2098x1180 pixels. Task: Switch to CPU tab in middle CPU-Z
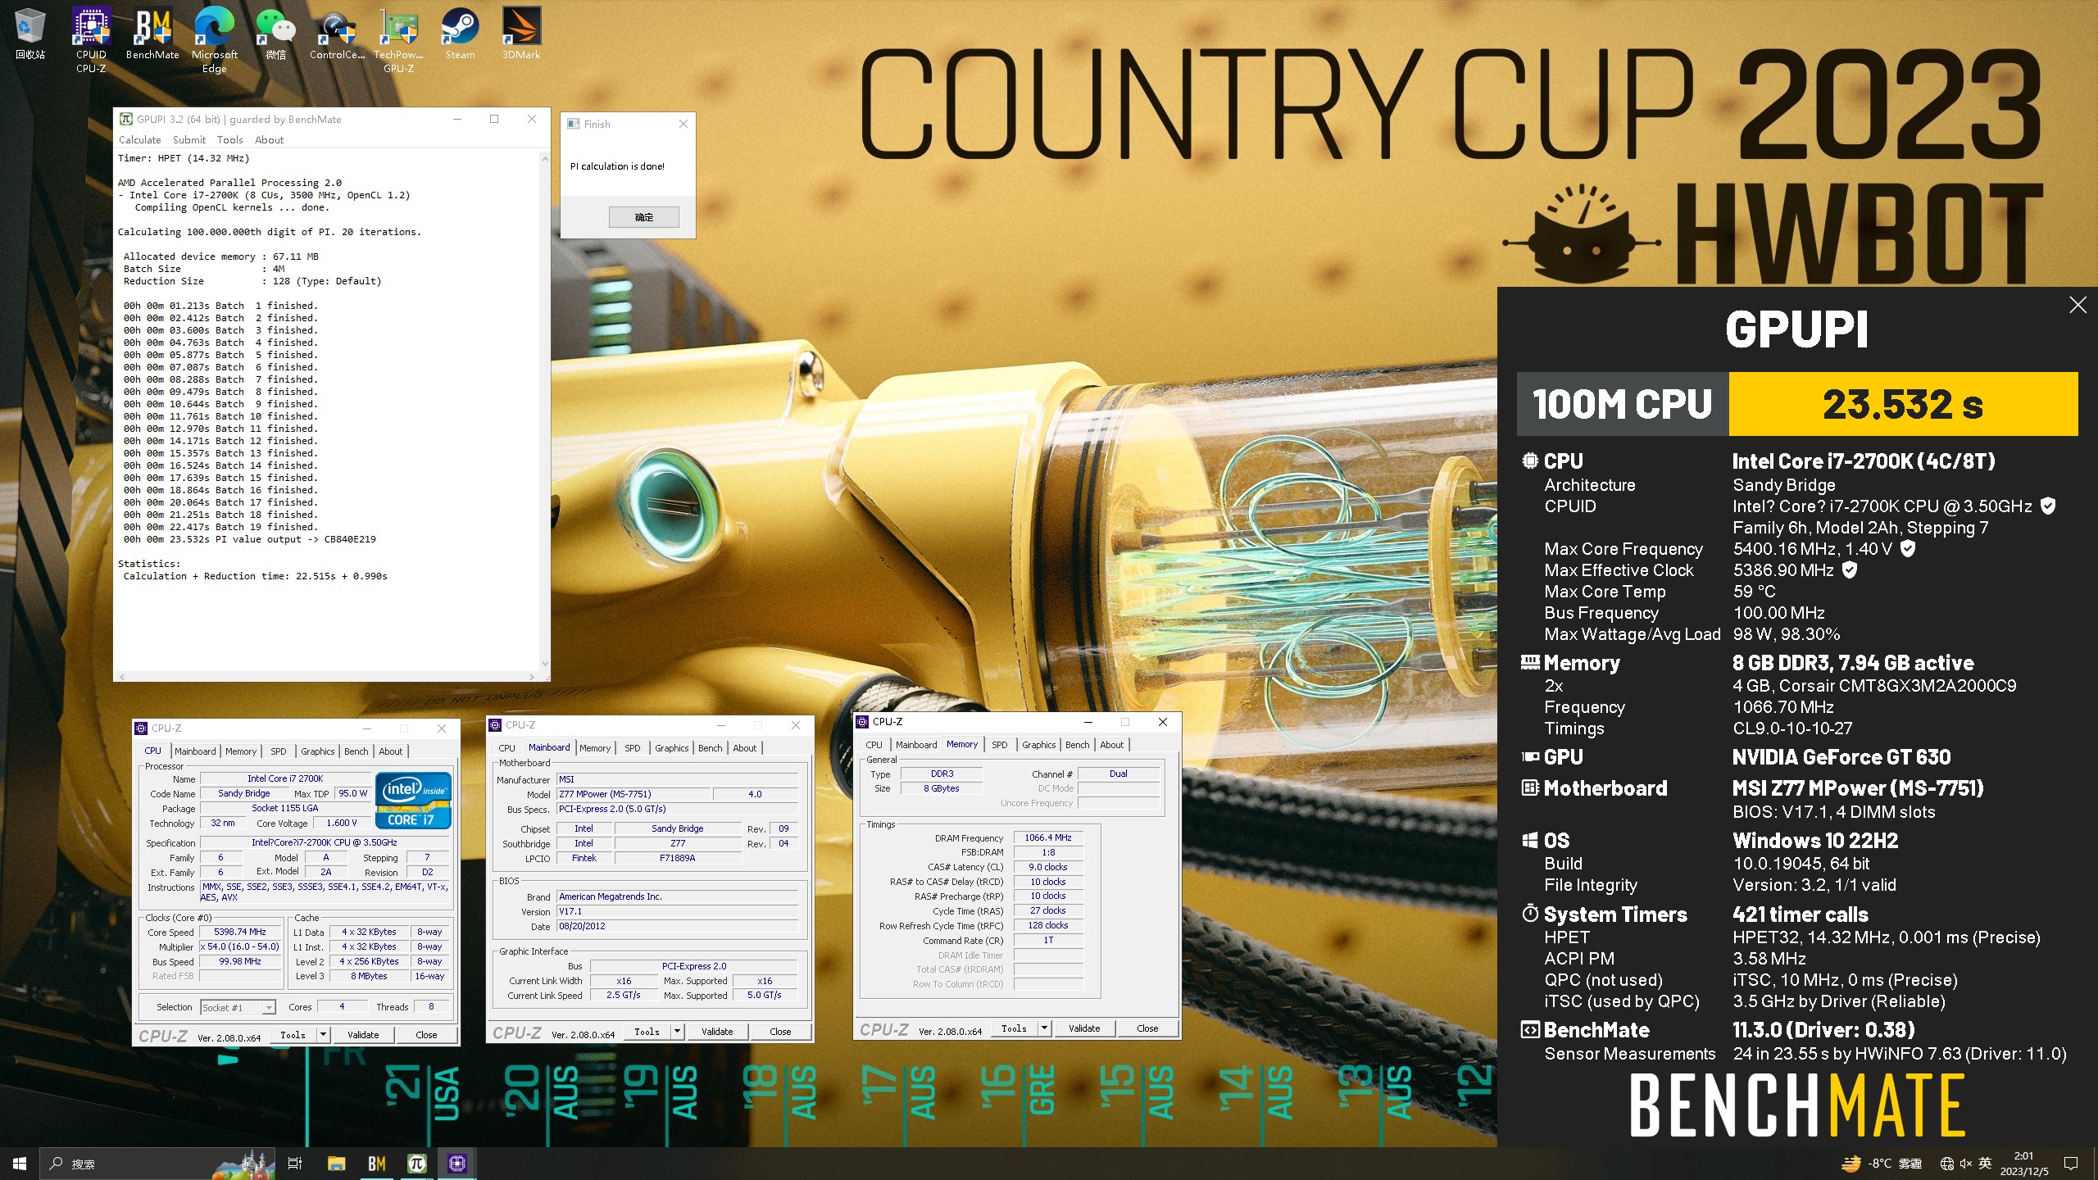[507, 748]
